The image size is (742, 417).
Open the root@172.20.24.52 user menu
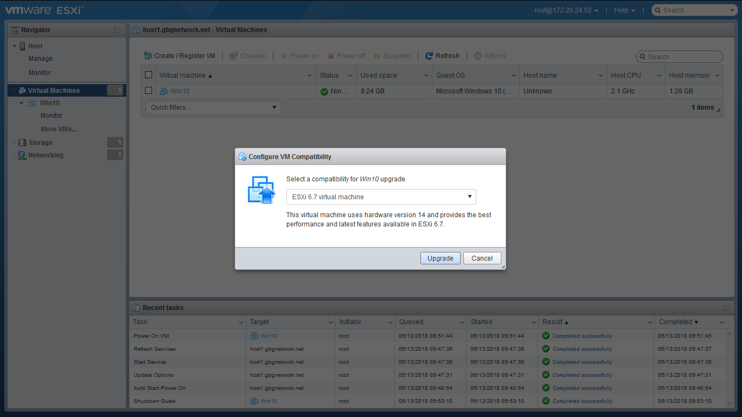pyautogui.click(x=566, y=10)
